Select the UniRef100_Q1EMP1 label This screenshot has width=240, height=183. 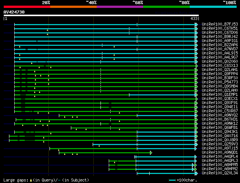click(220, 95)
